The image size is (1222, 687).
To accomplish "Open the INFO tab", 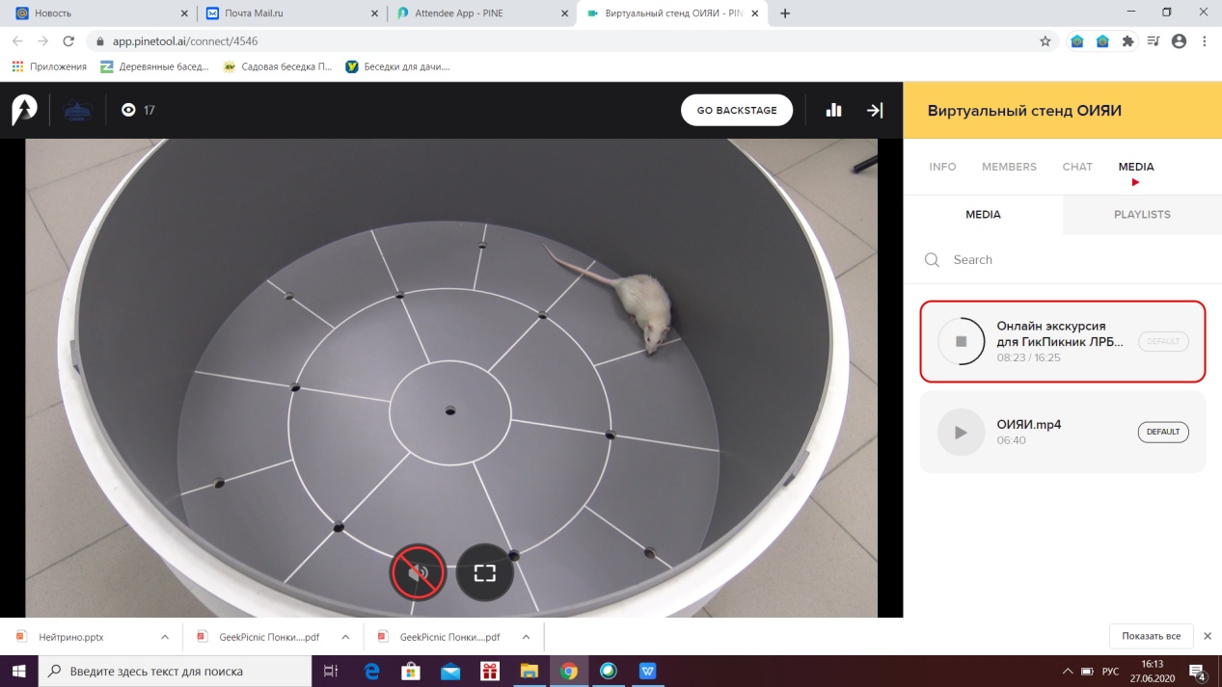I will (x=942, y=167).
